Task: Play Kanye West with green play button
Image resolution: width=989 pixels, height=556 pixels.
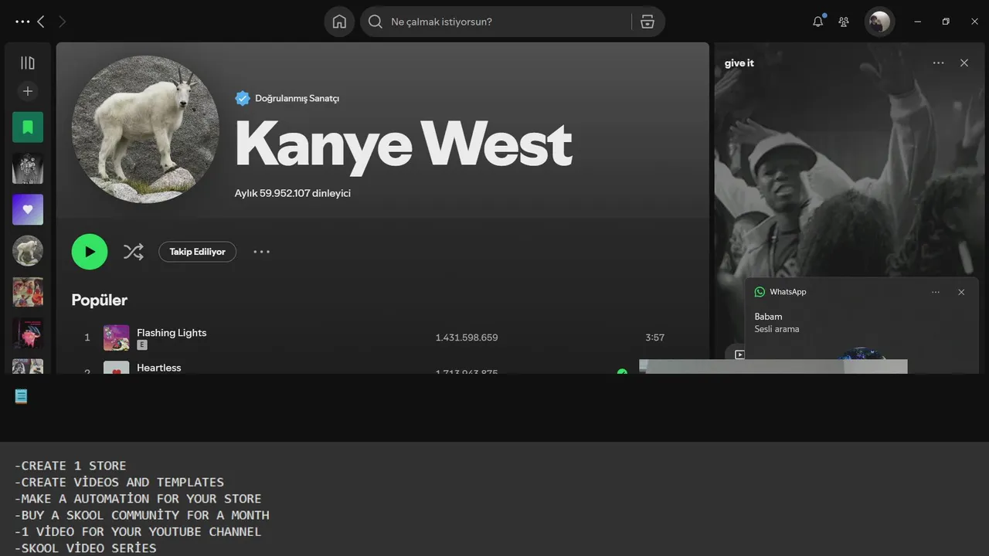Action: (x=90, y=252)
